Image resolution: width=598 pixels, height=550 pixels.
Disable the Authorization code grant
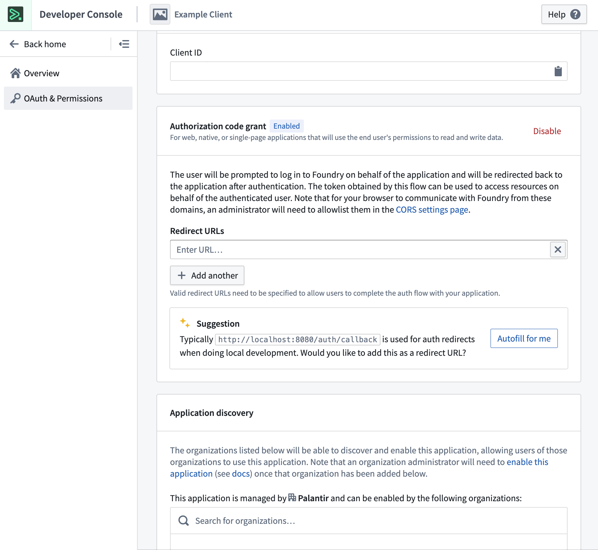[x=547, y=131]
